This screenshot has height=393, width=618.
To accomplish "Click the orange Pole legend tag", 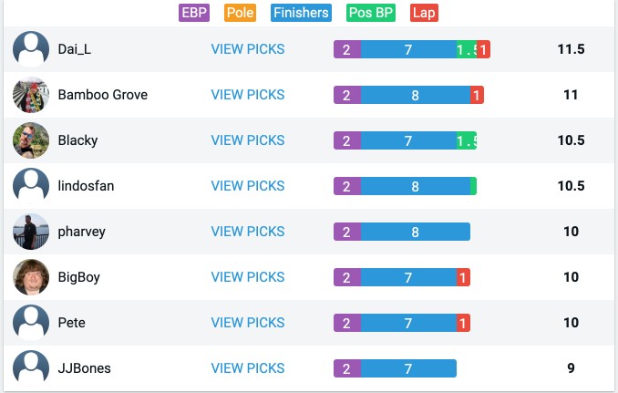I will 240,13.
